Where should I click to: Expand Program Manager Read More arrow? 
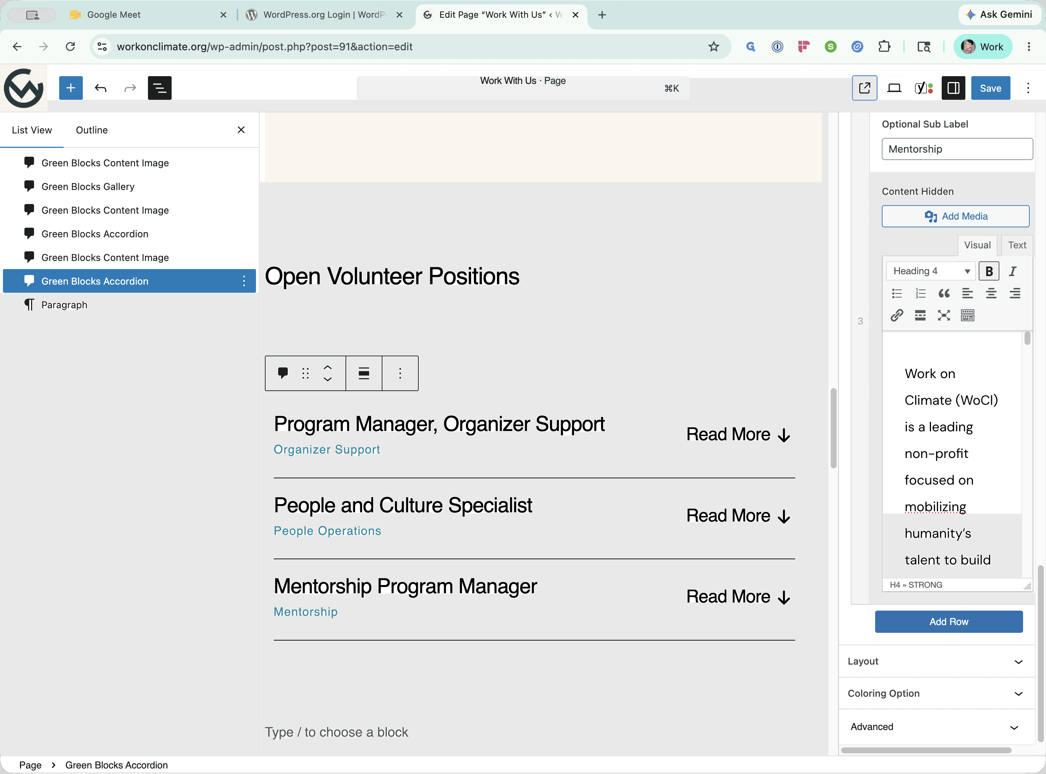pos(738,434)
